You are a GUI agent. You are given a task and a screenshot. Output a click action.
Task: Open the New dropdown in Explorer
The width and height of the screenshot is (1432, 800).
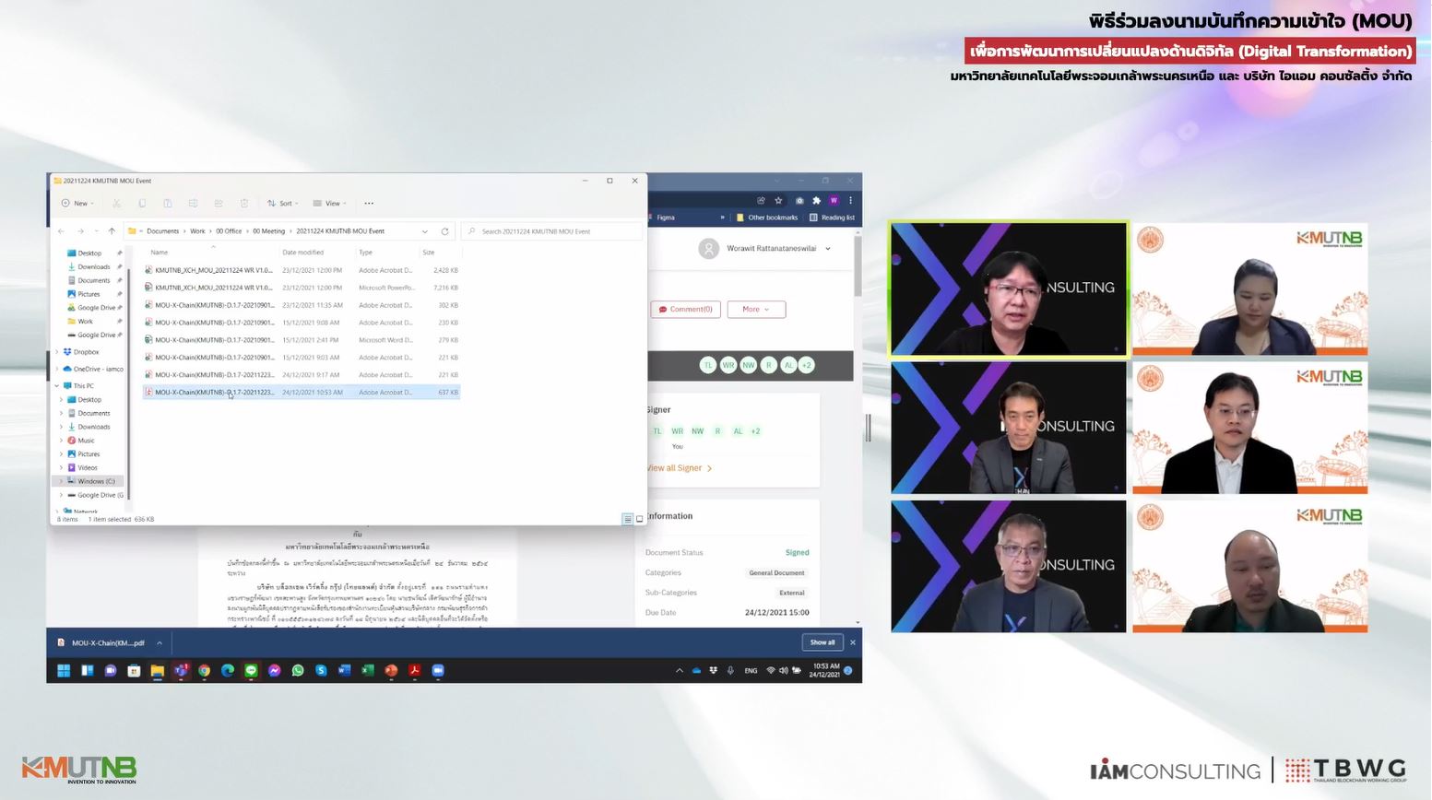point(78,204)
